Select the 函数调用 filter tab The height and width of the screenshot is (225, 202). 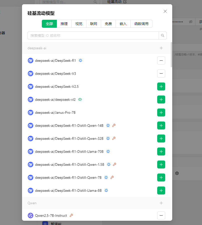(x=141, y=24)
